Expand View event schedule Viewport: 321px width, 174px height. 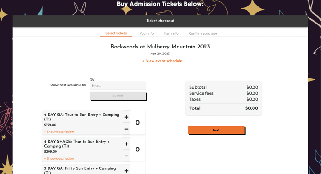[162, 61]
